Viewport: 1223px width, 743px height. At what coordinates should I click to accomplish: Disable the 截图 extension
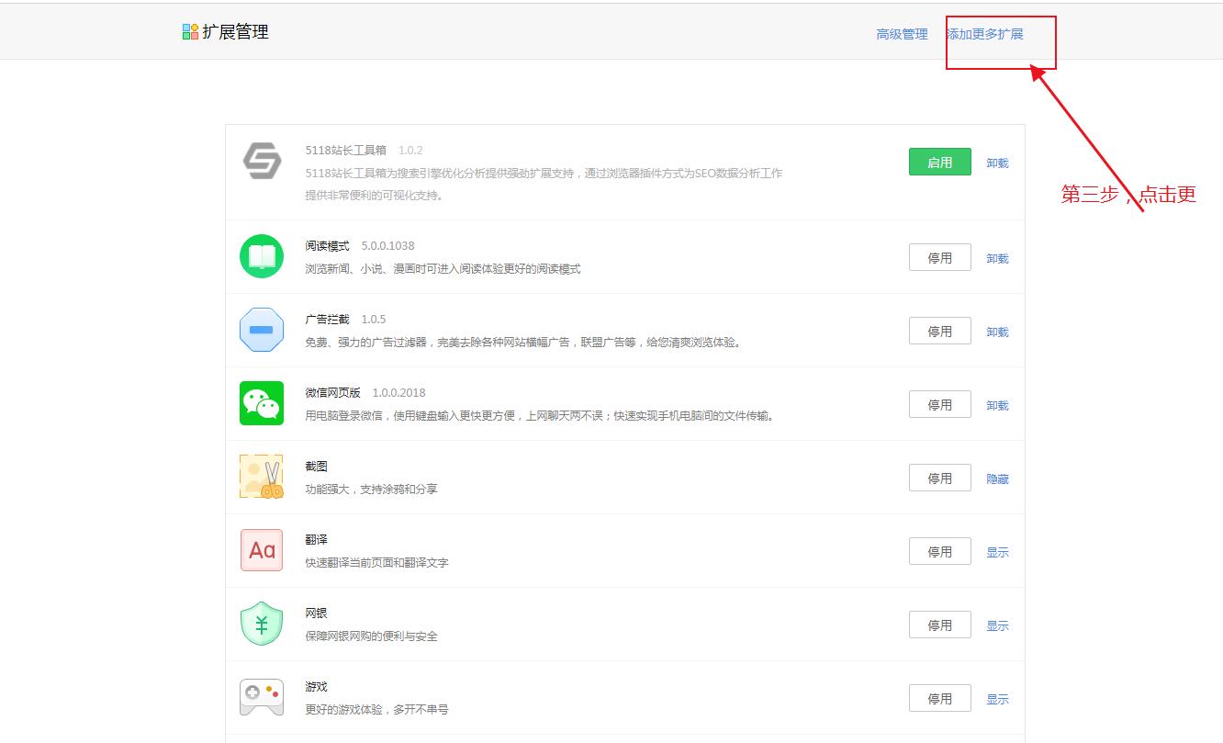939,478
